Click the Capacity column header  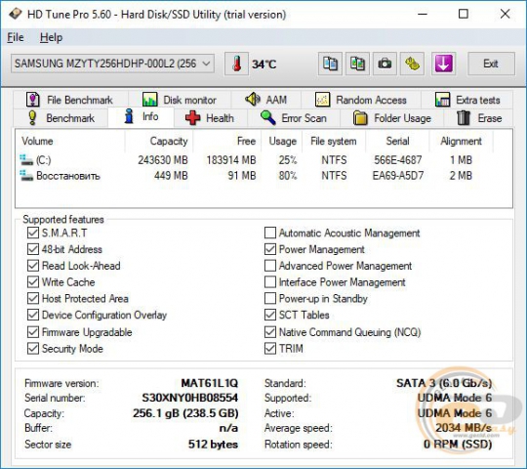pos(159,141)
